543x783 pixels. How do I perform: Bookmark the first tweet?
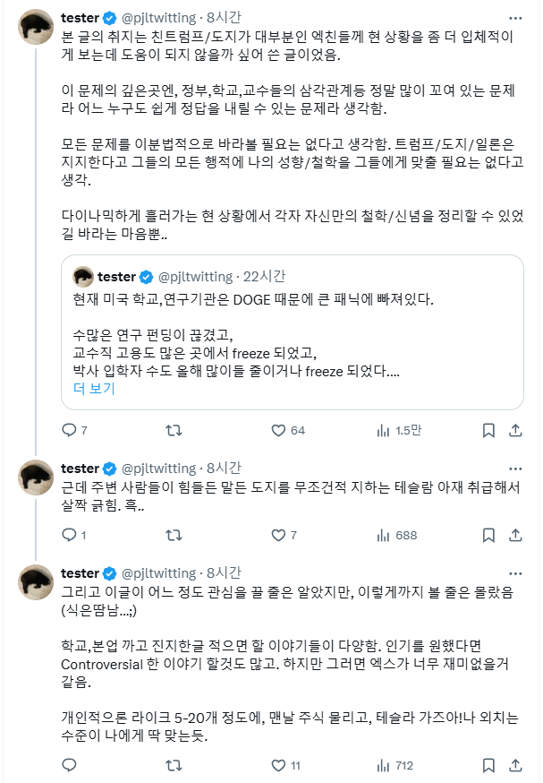(x=488, y=430)
